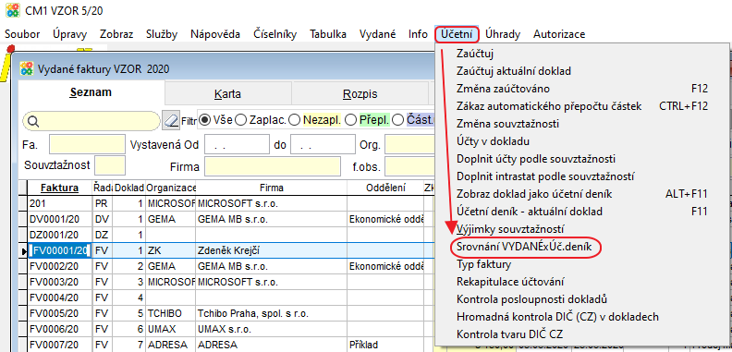This screenshot has width=732, height=352.
Task: Click the search field with magnifier
Action: pos(91,121)
